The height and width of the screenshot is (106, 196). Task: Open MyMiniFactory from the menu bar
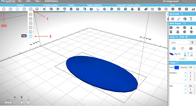[x=51, y=1]
